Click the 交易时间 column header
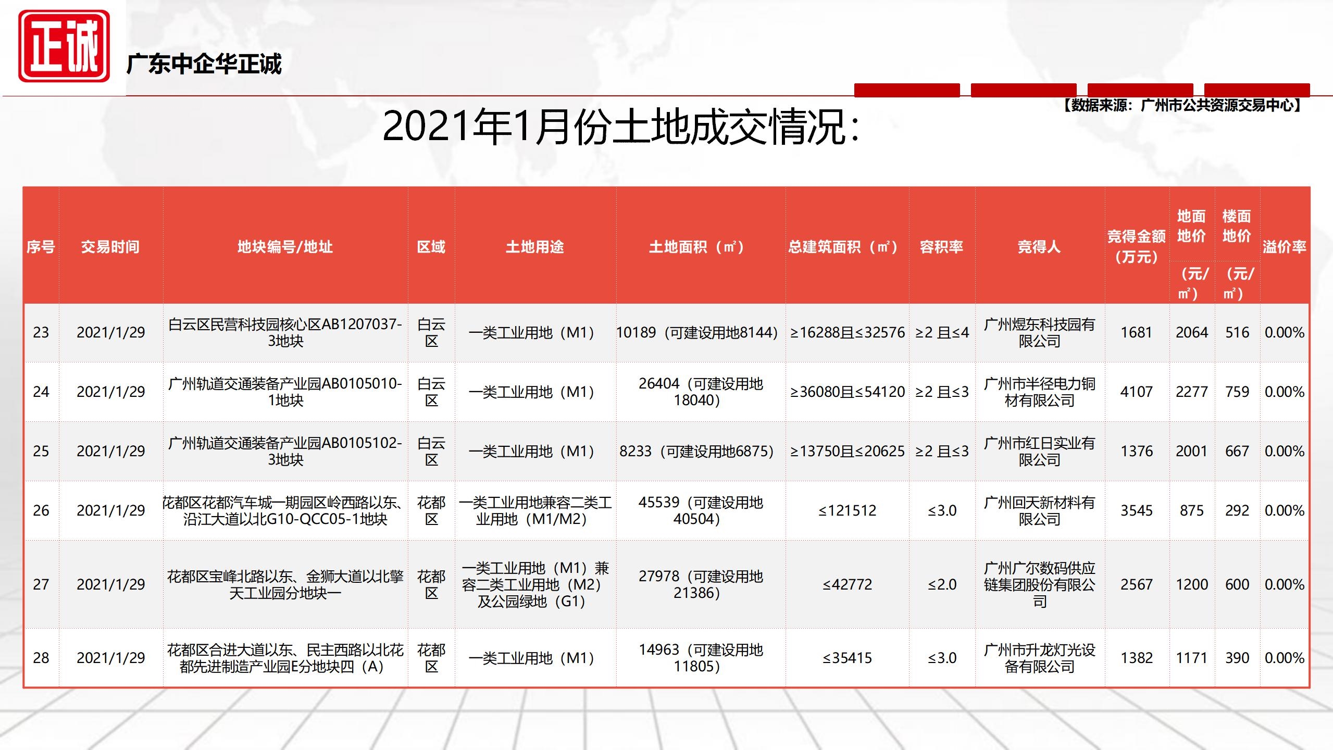The image size is (1333, 750). [110, 247]
